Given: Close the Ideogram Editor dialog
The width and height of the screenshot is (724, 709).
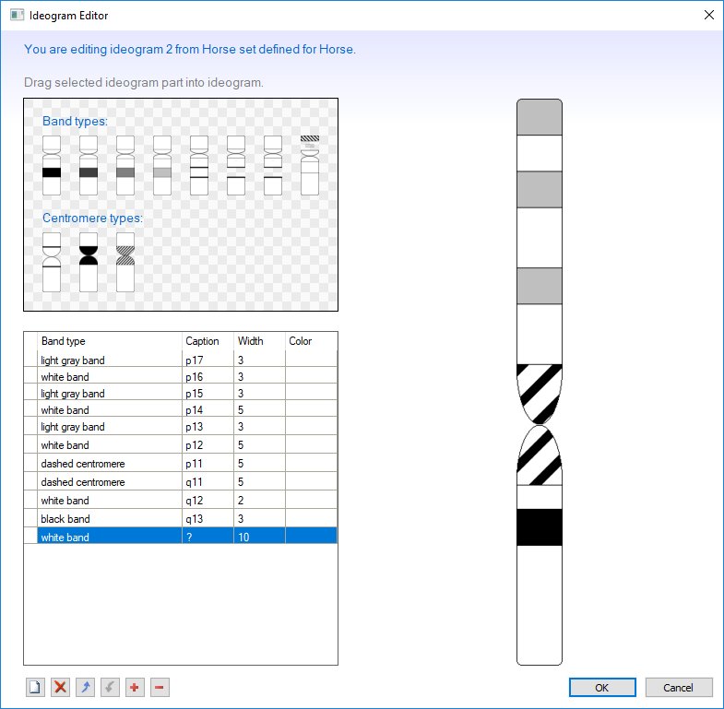Looking at the screenshot, I should coord(708,16).
